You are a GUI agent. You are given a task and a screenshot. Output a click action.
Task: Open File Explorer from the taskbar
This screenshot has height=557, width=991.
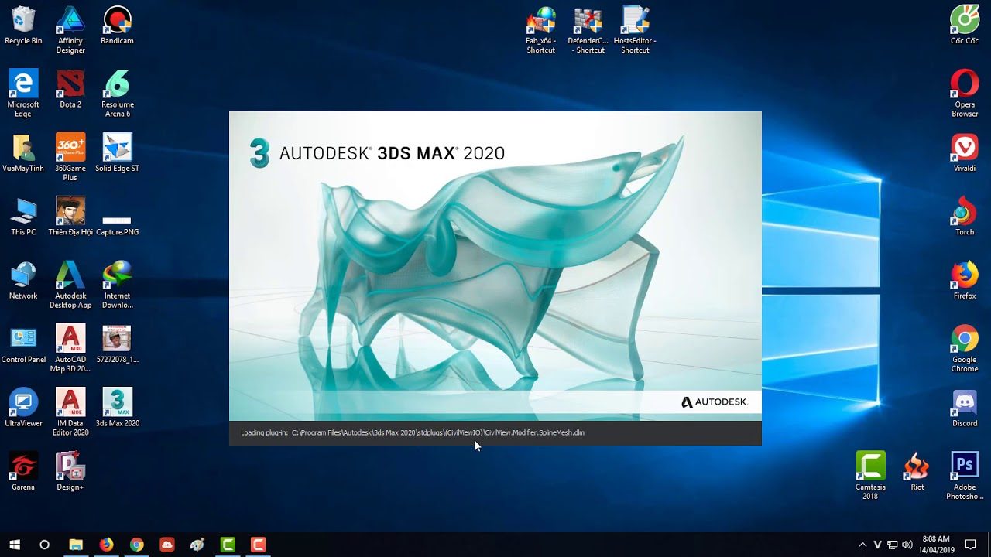click(x=76, y=545)
